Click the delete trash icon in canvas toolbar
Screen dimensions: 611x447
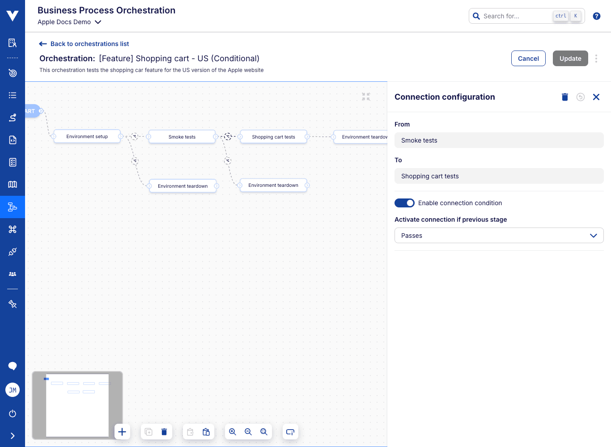164,432
